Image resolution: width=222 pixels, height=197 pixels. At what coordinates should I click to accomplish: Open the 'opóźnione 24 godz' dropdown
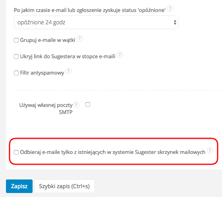tap(96, 22)
